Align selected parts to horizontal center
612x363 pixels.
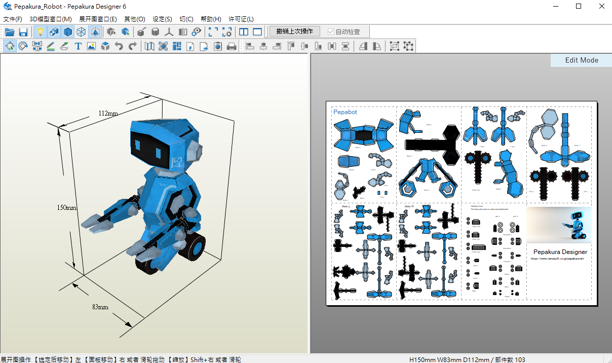point(263,46)
